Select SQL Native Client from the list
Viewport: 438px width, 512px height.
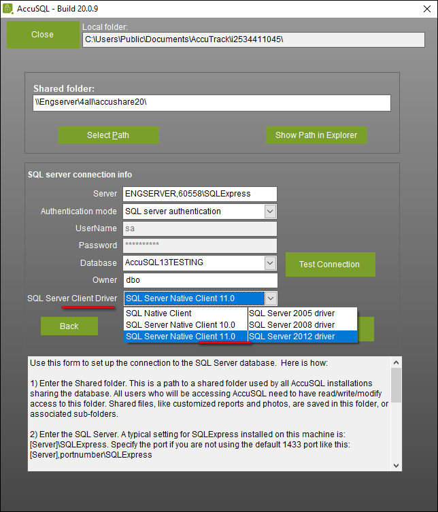tap(186, 313)
